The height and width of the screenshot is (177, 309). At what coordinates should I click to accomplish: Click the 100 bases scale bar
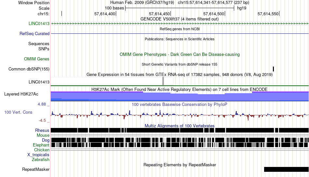click(x=180, y=8)
